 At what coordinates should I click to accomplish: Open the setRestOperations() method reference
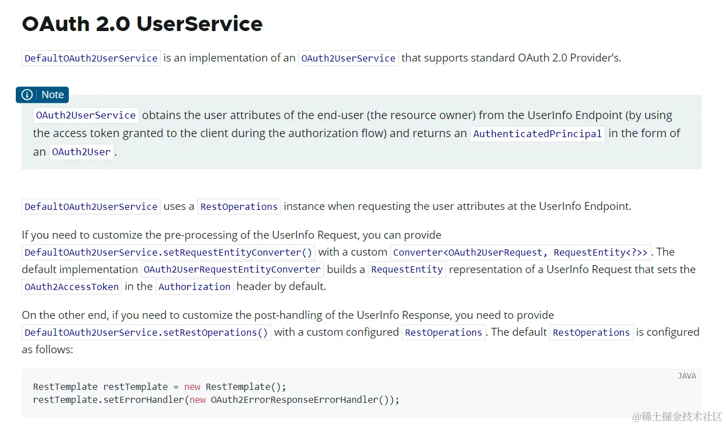[x=146, y=332]
